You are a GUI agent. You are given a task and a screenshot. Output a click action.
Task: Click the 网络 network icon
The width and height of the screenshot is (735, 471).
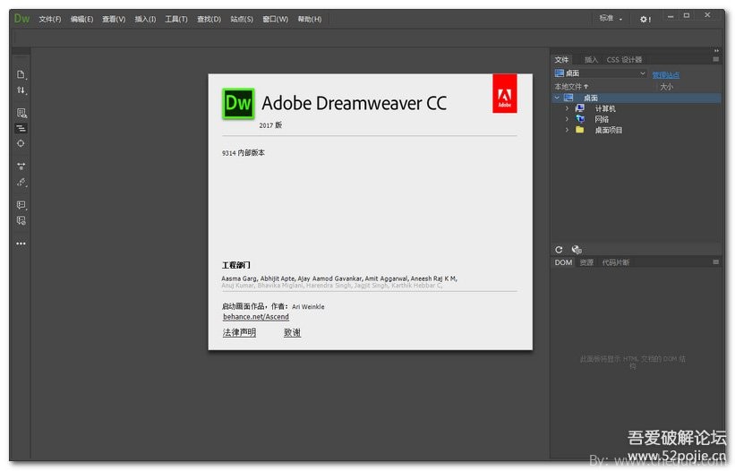coord(580,119)
